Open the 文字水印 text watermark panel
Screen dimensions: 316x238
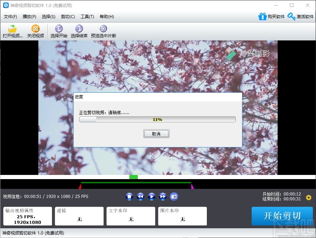131,216
